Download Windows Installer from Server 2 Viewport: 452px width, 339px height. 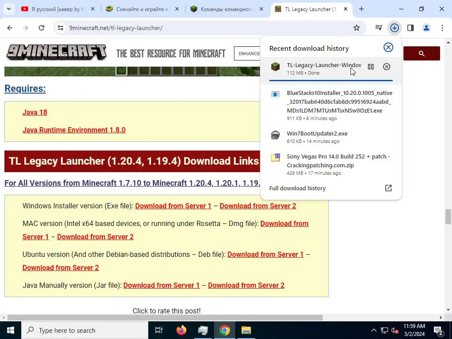tap(258, 206)
